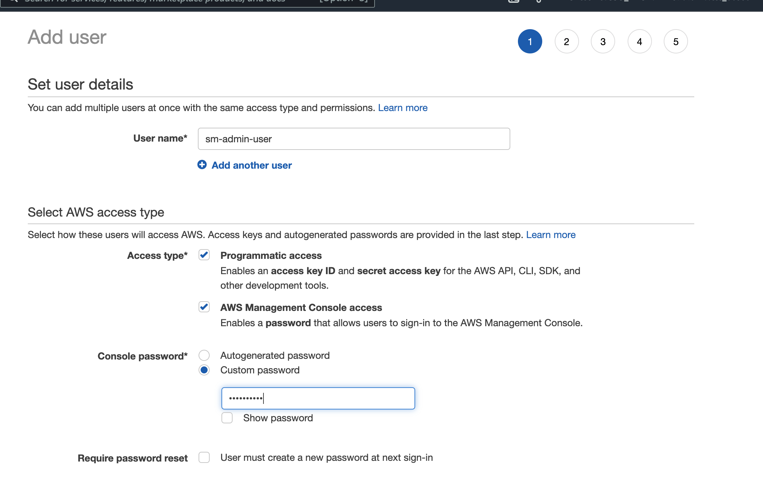Uncheck AWS Management Console access checkbox

pos(204,307)
